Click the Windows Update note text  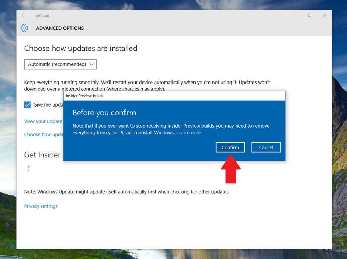click(127, 192)
